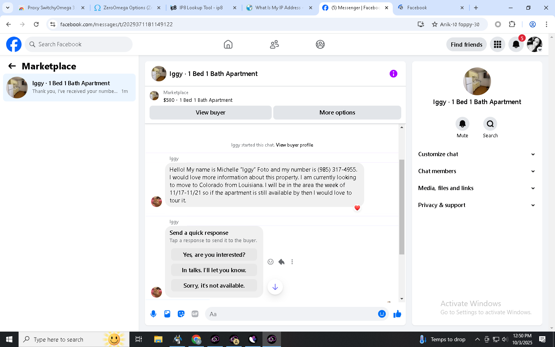The height and width of the screenshot is (347, 555).
Task: Reload the page
Action: point(36,24)
